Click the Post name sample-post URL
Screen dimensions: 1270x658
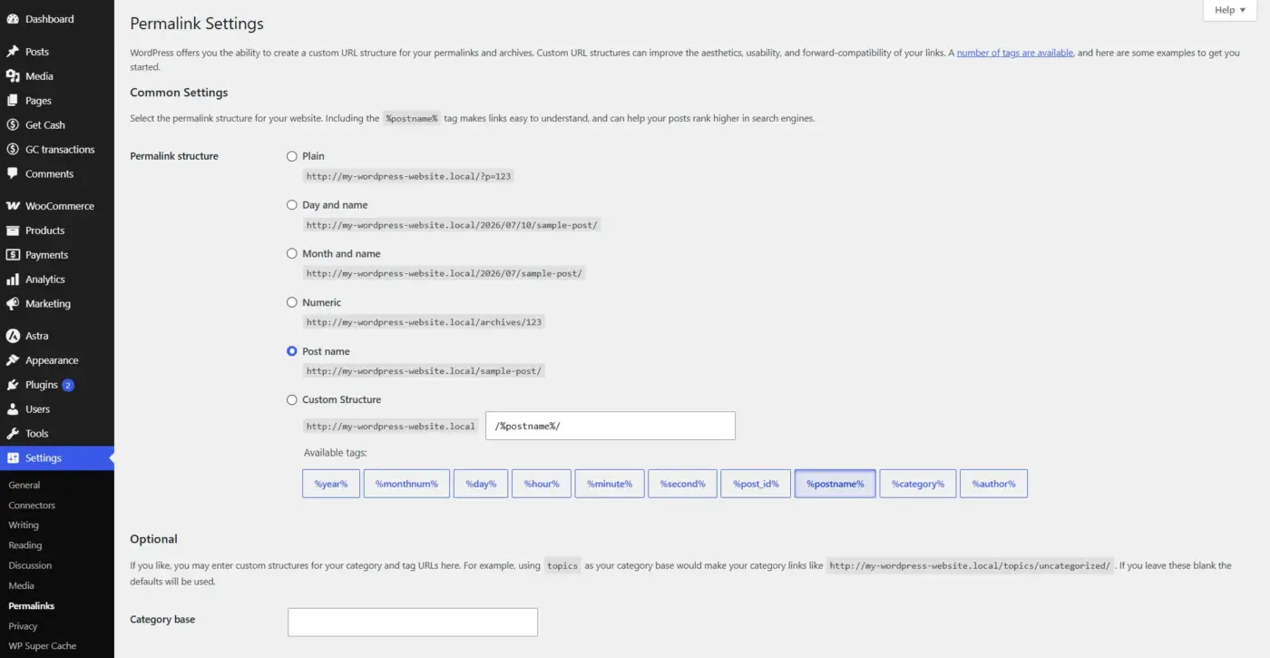coord(424,370)
